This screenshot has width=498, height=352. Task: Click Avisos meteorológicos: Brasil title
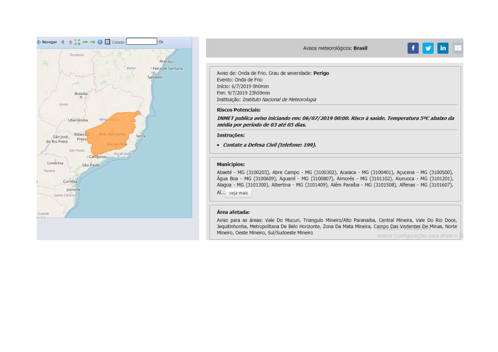click(x=335, y=48)
